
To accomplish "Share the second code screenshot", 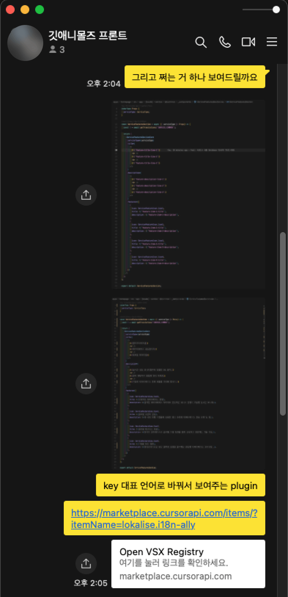I will click(x=86, y=384).
